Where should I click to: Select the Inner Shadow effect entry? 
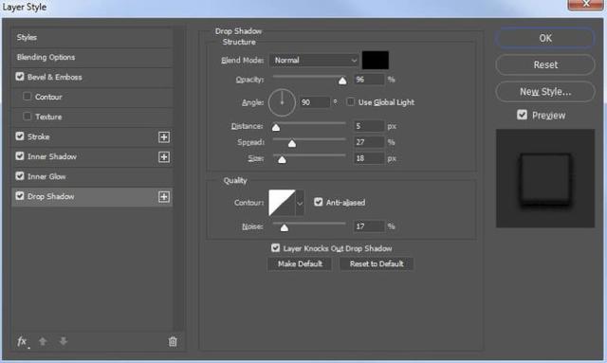pyautogui.click(x=92, y=156)
